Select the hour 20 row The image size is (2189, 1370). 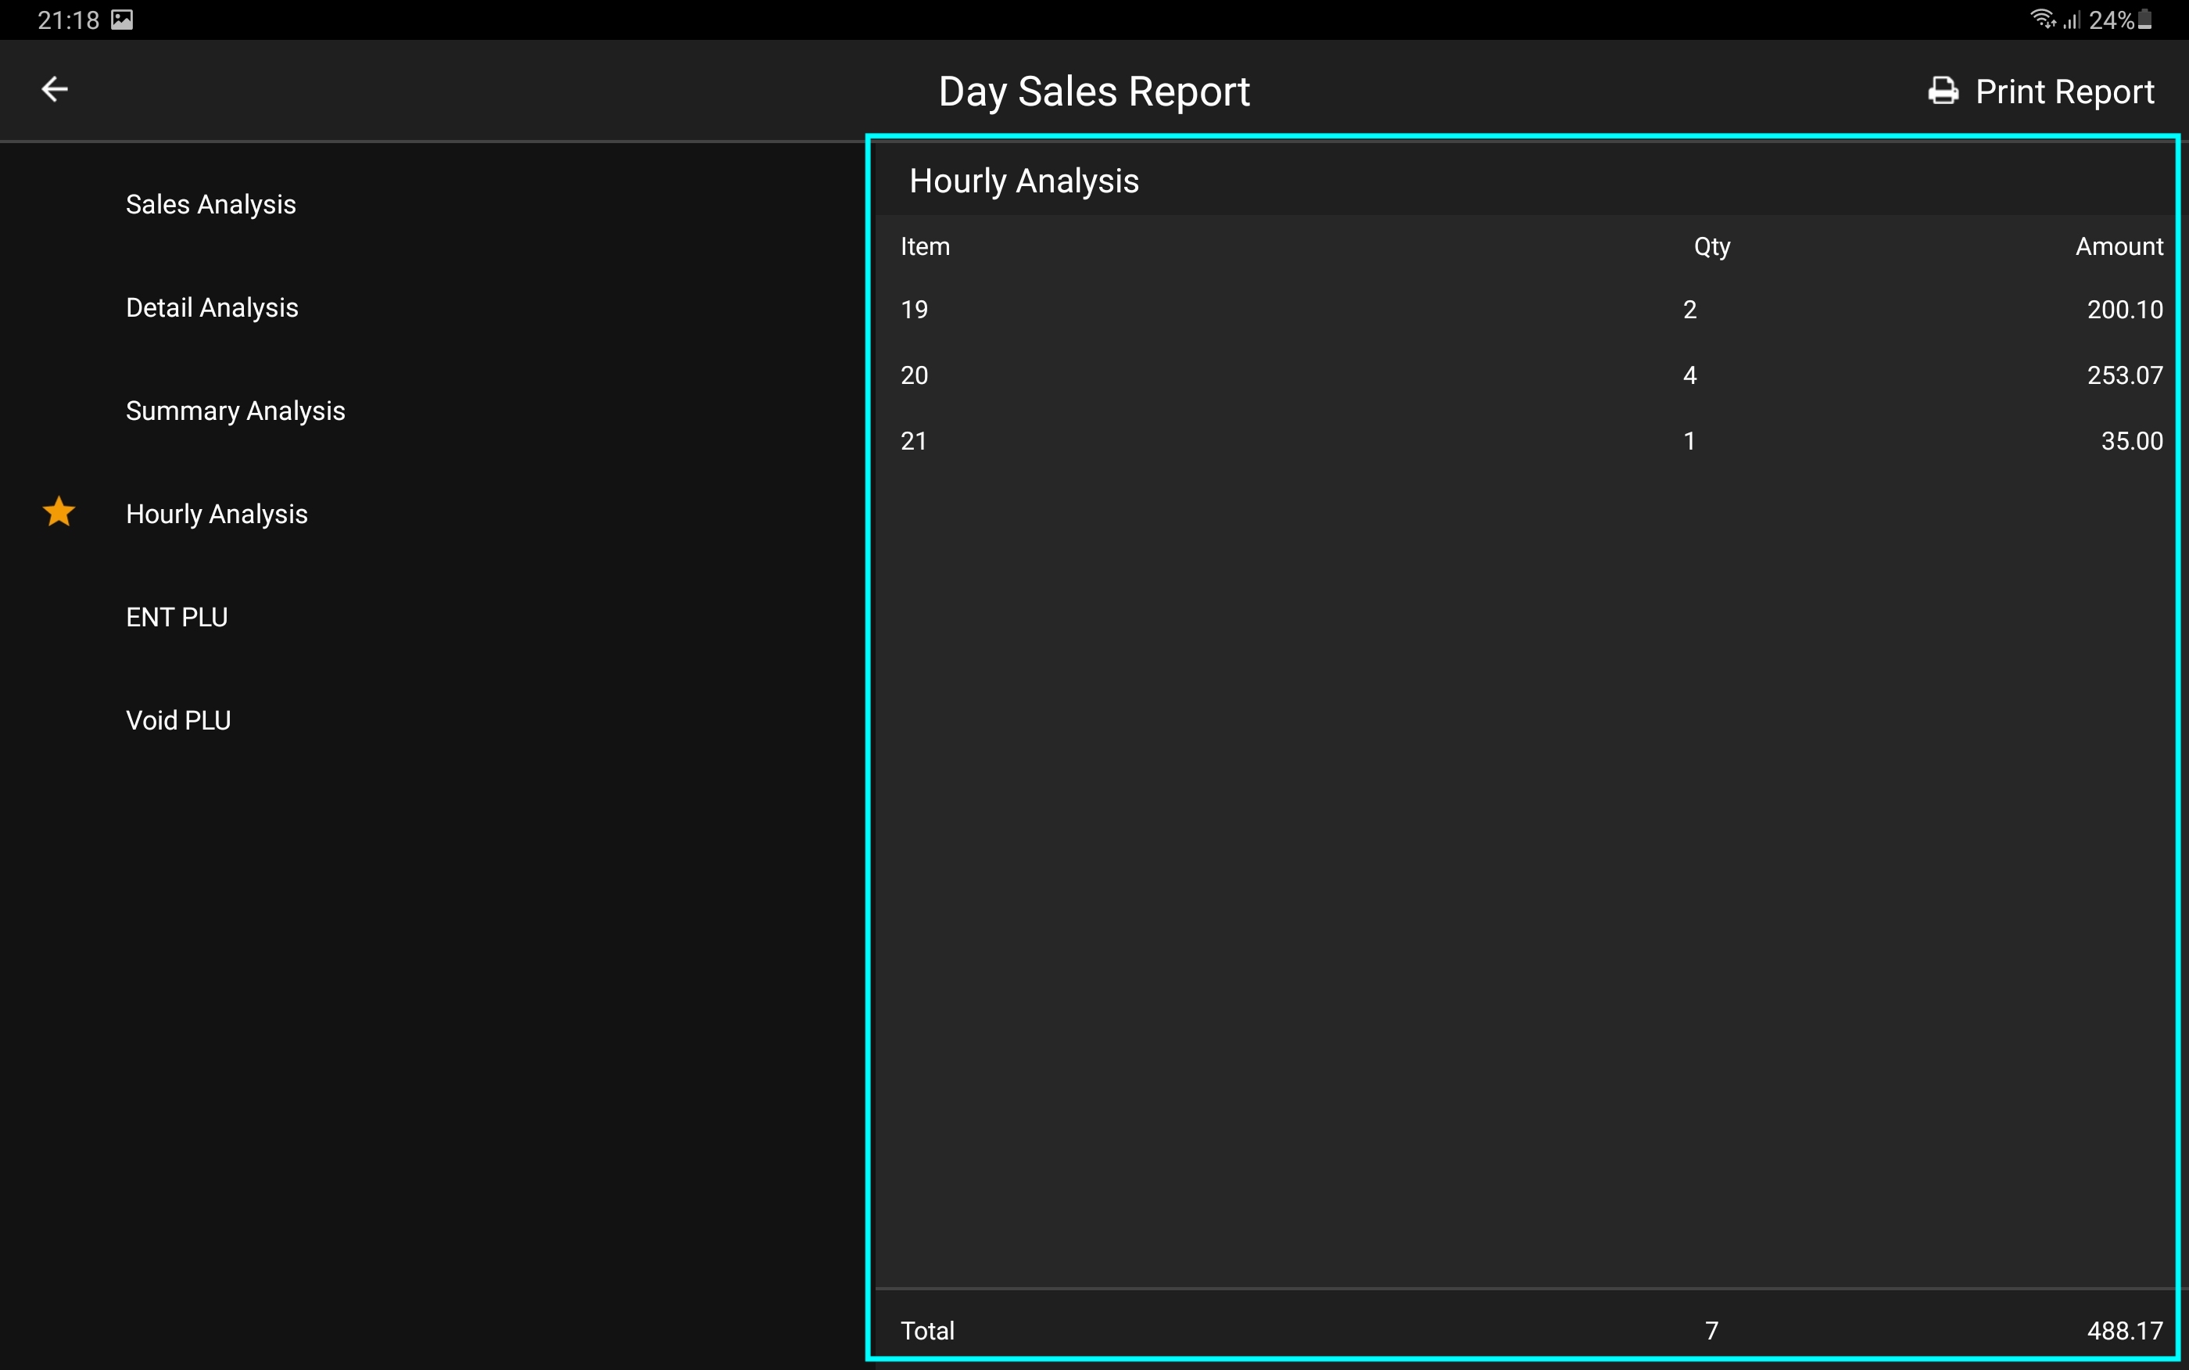pos(1531,375)
